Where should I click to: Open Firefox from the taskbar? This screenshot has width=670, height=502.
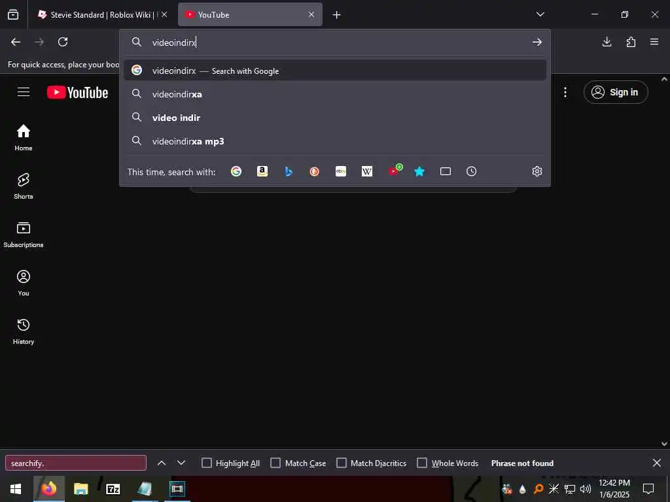(x=48, y=489)
